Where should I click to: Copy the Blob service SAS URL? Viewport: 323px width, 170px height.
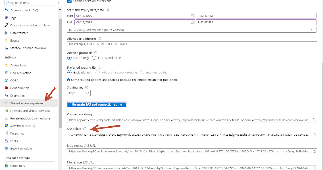314,151
